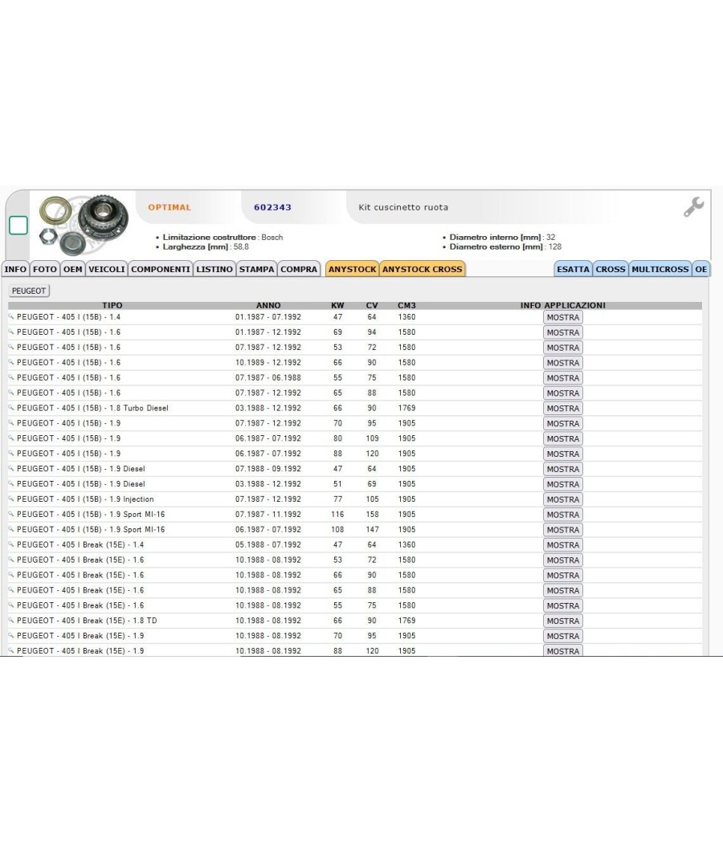Click the PEUGEOT brand filter button
The height and width of the screenshot is (843, 723).
29,291
